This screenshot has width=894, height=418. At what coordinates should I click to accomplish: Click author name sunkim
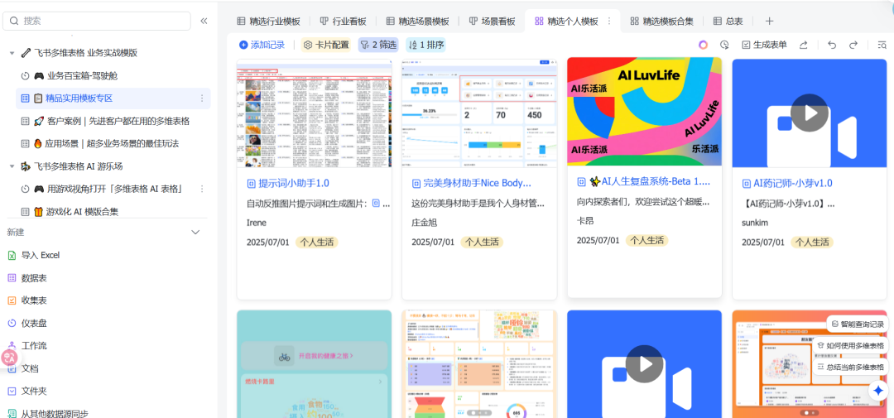point(755,223)
